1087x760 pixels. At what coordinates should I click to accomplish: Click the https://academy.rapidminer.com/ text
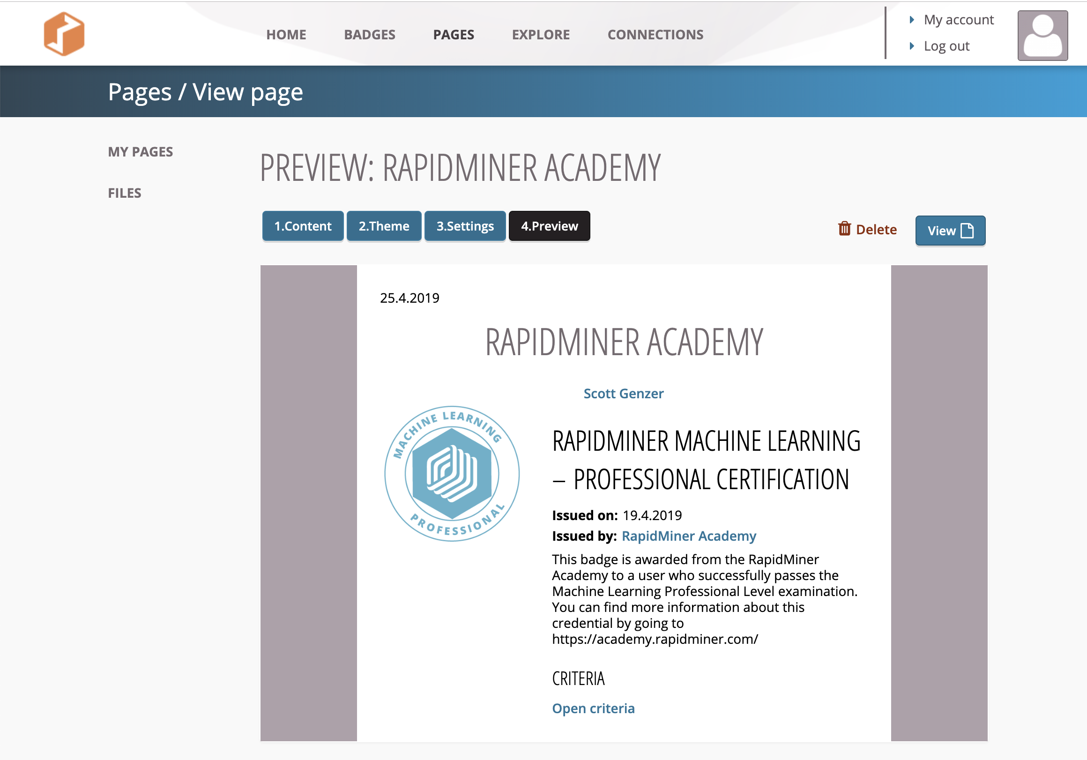(655, 639)
